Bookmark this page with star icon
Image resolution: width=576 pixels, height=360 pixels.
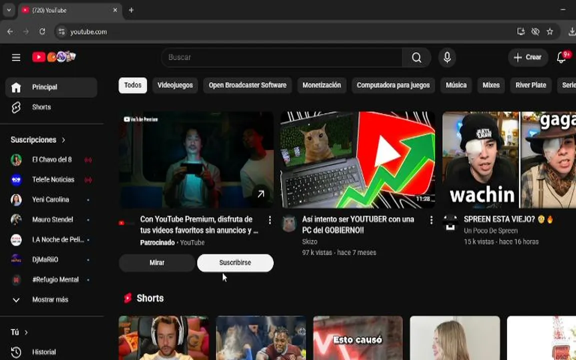pos(549,32)
